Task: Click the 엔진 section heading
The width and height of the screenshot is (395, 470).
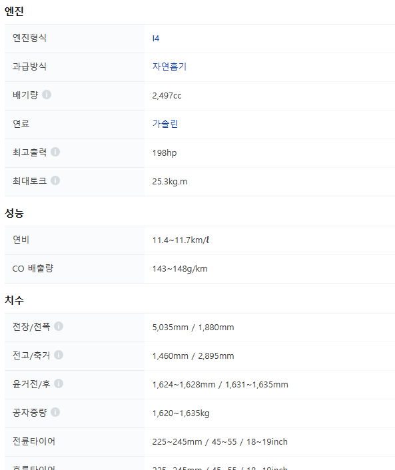Action: coord(14,11)
